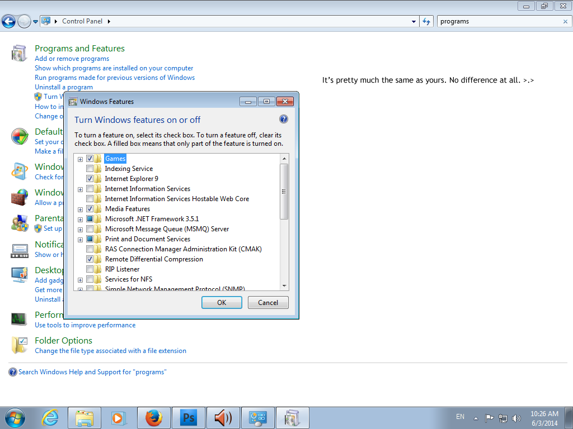Click the Control Panel breadcrumb
This screenshot has width=573, height=429.
point(82,21)
